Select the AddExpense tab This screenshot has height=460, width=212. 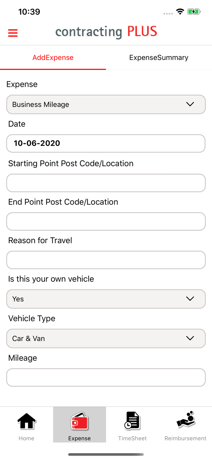pyautogui.click(x=53, y=58)
